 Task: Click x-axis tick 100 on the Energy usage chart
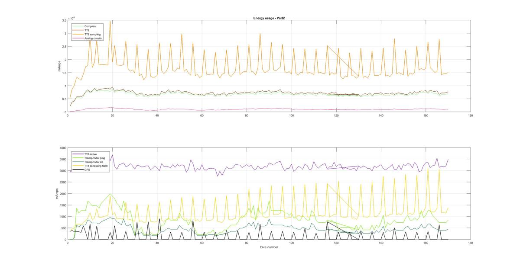coord(292,115)
